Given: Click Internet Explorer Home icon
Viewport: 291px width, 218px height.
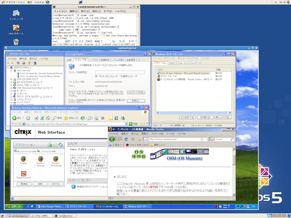Looking at the screenshot, I should coord(48,118).
